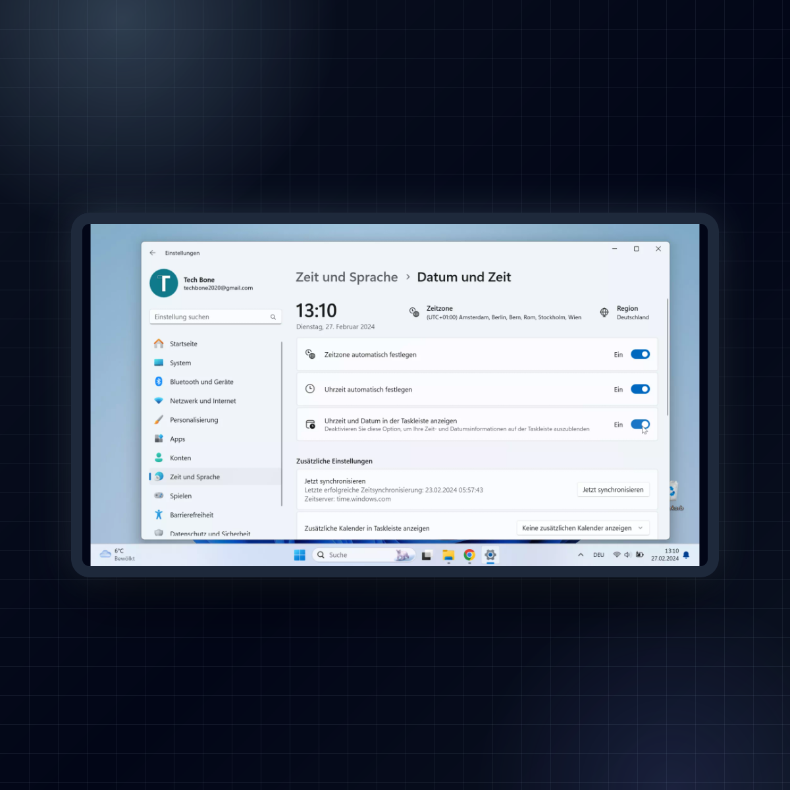Toggle Uhrzeit und Datum in Taskleiste switch
790x790 pixels.
(x=641, y=425)
